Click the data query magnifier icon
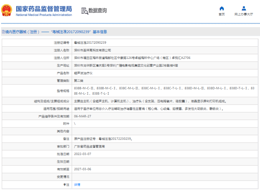The width and height of the screenshot is (260, 191). tap(85, 11)
